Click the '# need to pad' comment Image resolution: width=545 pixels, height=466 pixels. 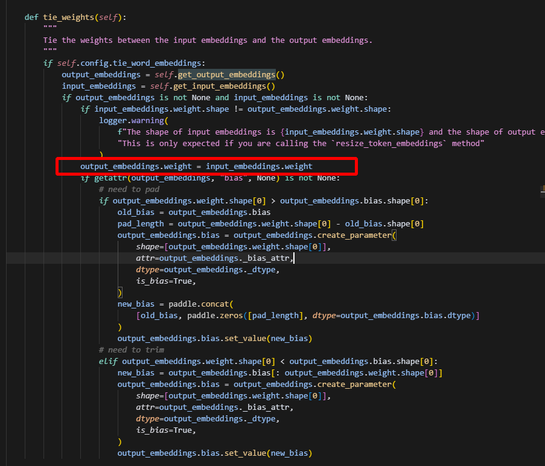[x=129, y=189]
